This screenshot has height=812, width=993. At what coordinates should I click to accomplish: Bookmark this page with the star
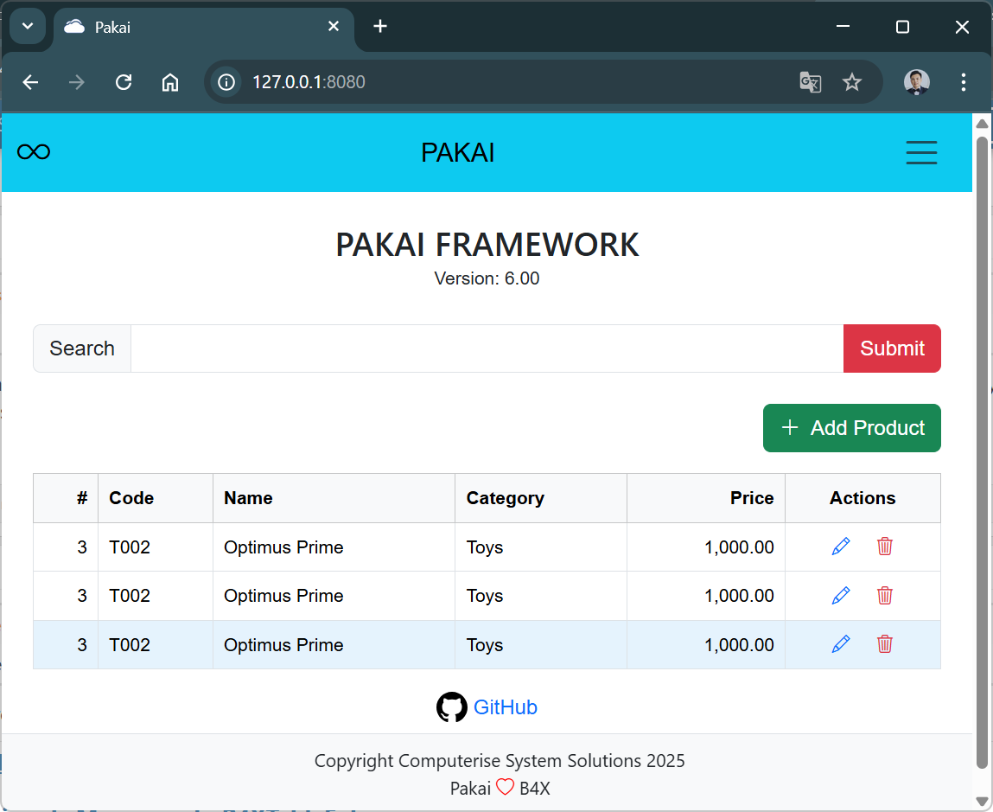852,82
